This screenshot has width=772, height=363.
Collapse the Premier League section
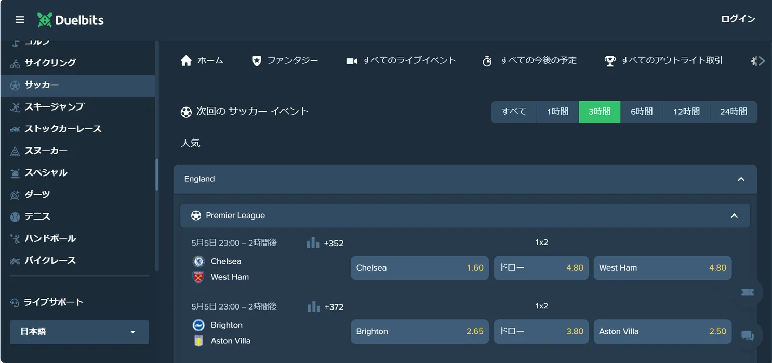coord(734,216)
